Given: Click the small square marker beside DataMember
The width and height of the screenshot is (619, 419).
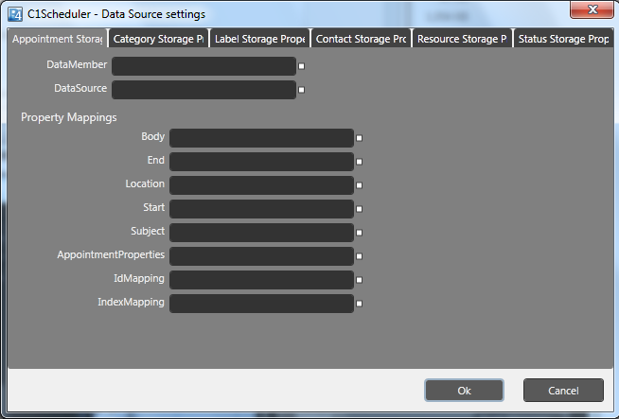Looking at the screenshot, I should coord(301,67).
